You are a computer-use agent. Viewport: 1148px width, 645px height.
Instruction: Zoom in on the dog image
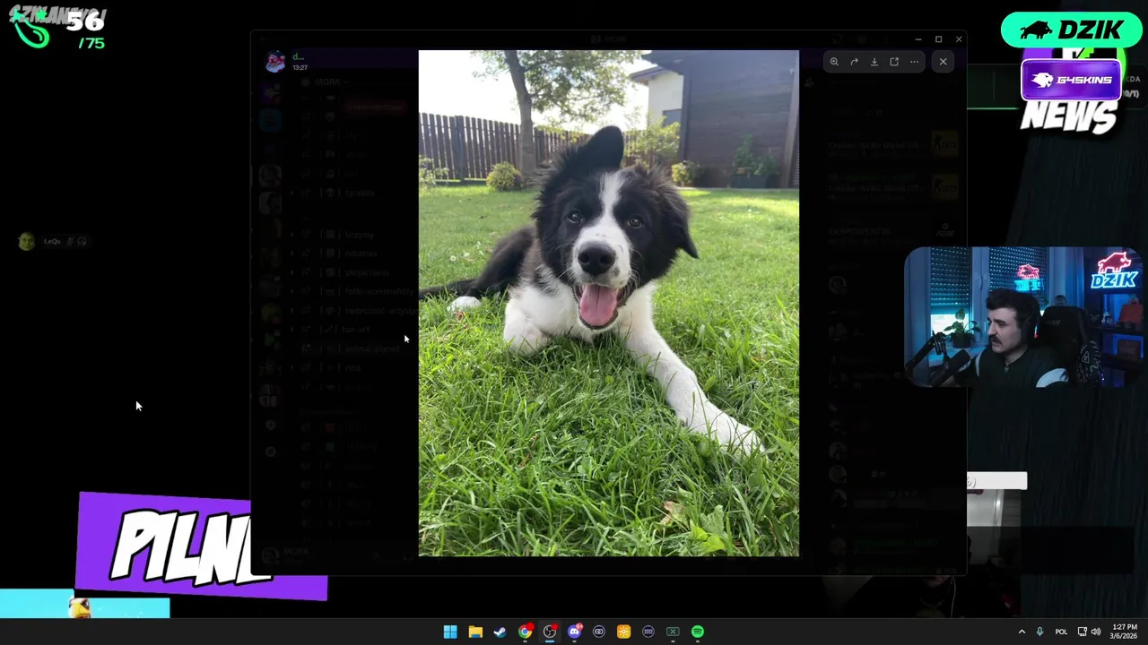pos(834,62)
